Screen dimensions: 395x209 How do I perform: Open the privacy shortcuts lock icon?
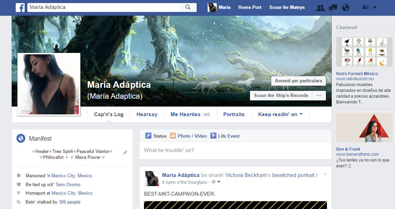point(365,8)
